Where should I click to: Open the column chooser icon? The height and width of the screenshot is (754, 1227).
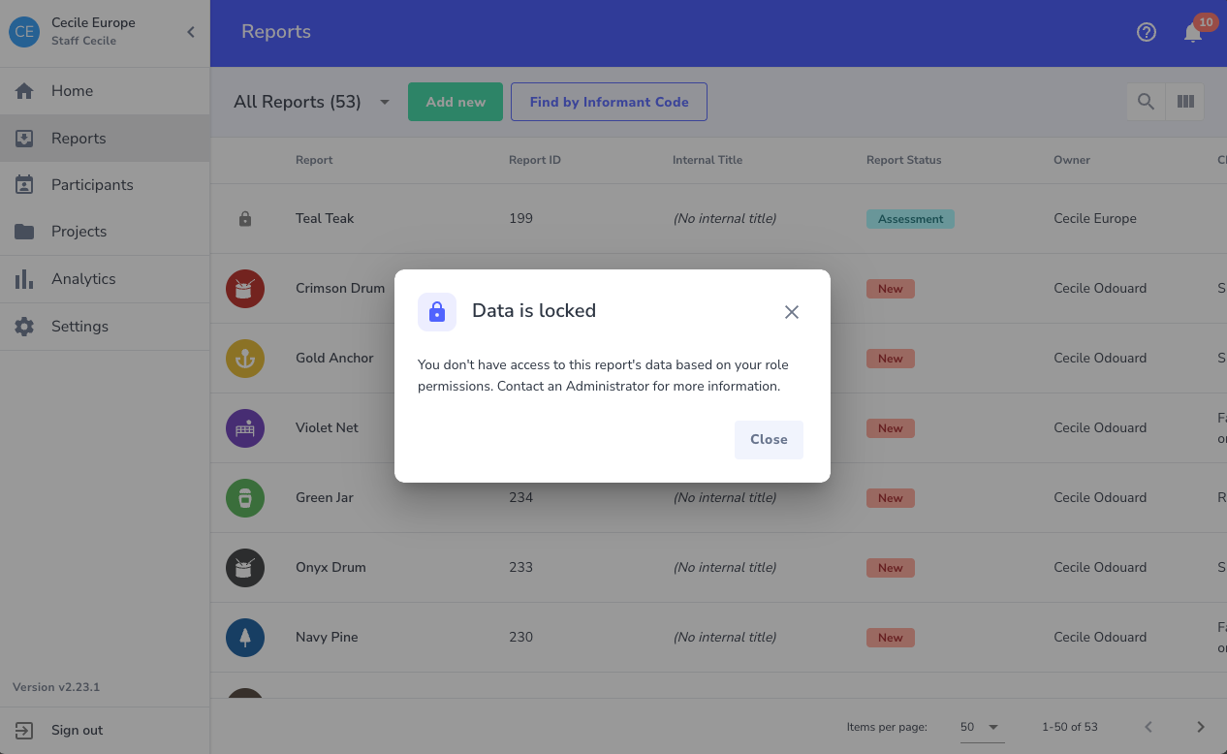[x=1184, y=102]
